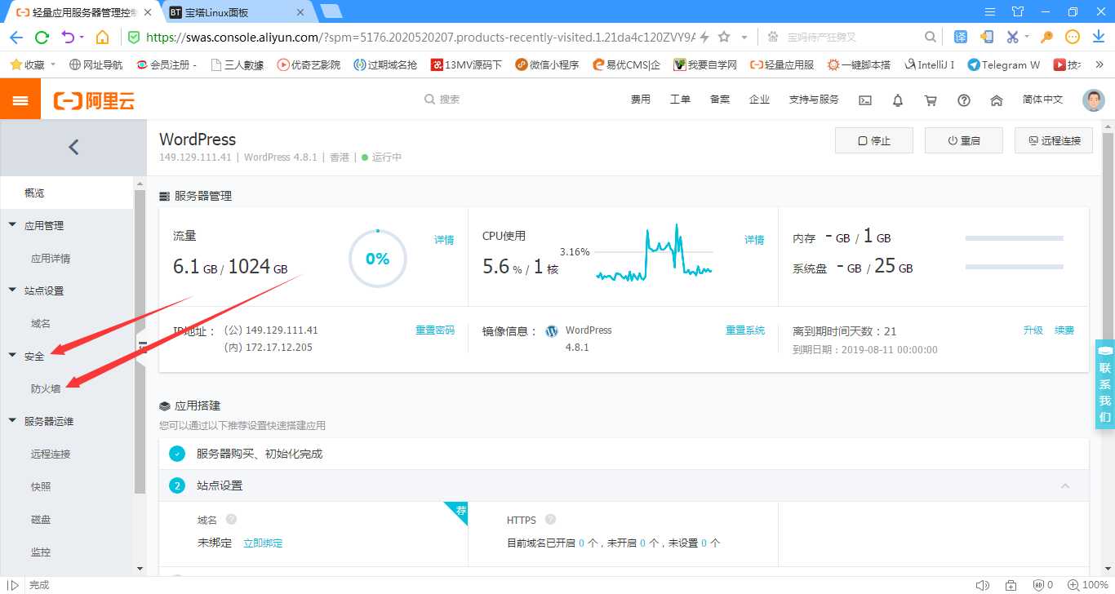Open the key password manager icon

1046,37
